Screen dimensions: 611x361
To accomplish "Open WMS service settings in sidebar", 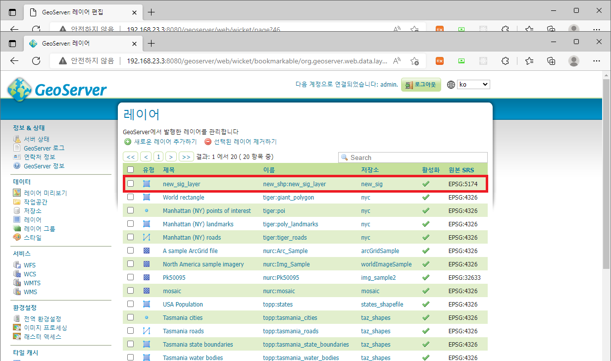I will click(x=31, y=292).
